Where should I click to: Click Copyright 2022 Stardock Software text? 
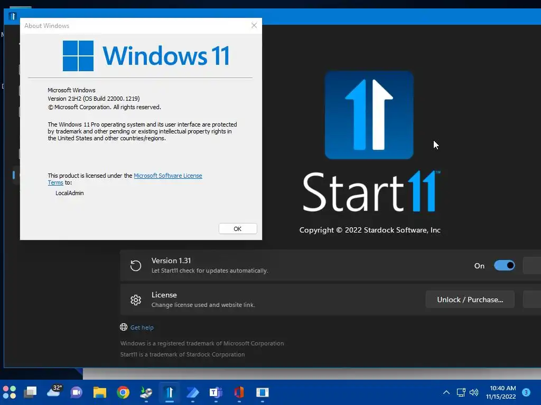[370, 230]
